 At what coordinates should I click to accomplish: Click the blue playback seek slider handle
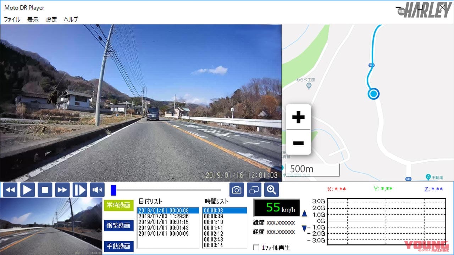click(x=113, y=190)
